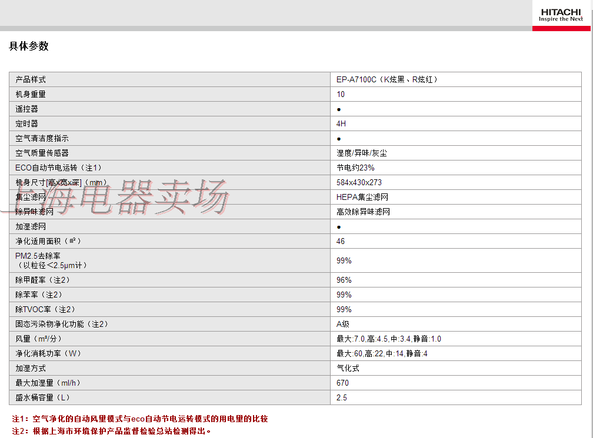Click the 盛水桶容量 label
The height and width of the screenshot is (438, 593).
tap(42, 397)
